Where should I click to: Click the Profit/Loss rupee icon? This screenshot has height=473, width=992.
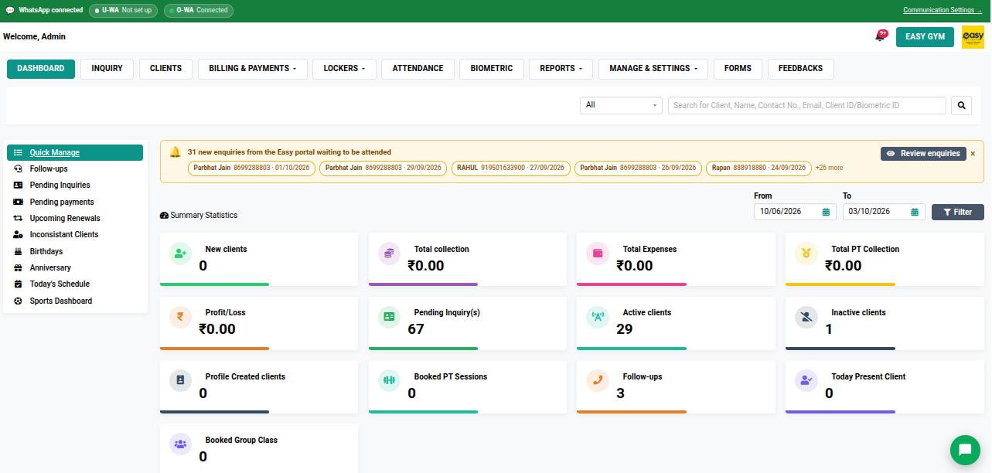[x=180, y=316]
